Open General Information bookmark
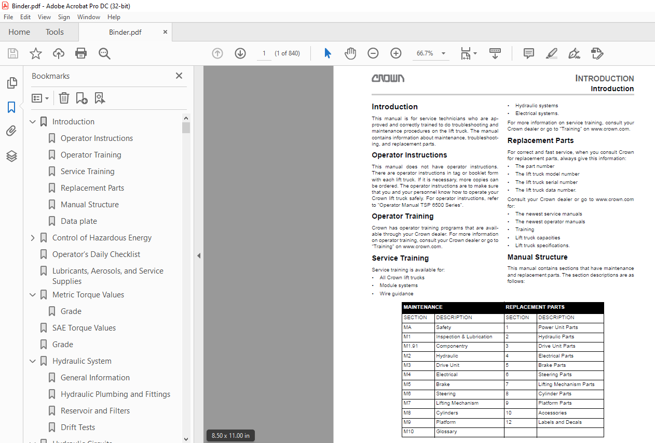The image size is (655, 443). point(95,378)
